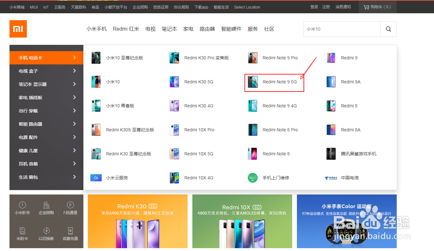Open the 路由器 nav menu

[207, 29]
